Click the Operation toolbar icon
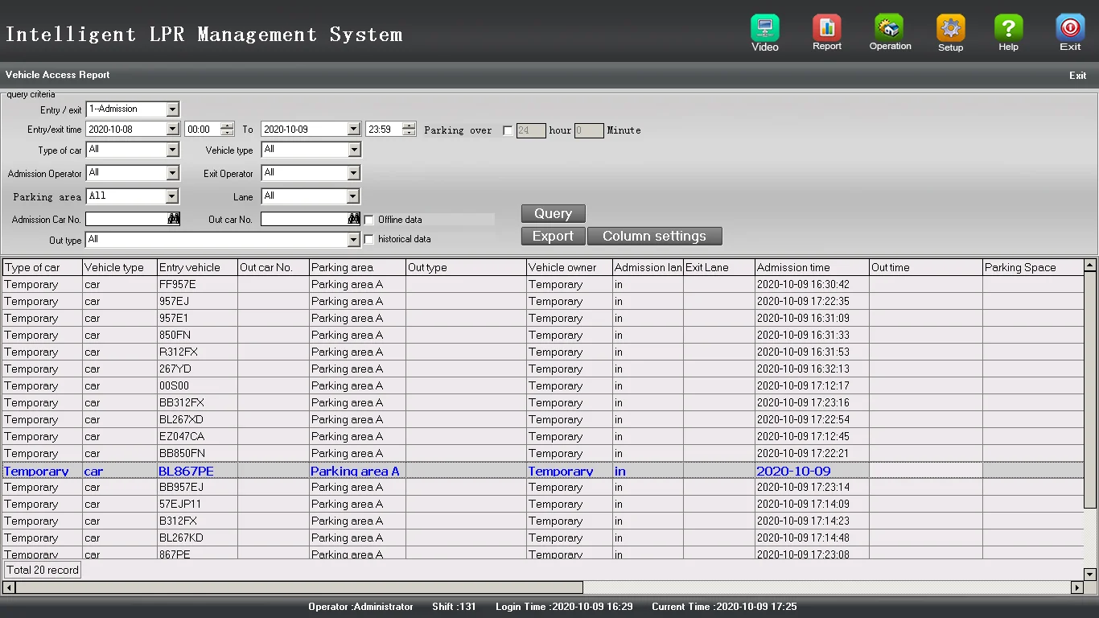1099x618 pixels. tap(889, 28)
